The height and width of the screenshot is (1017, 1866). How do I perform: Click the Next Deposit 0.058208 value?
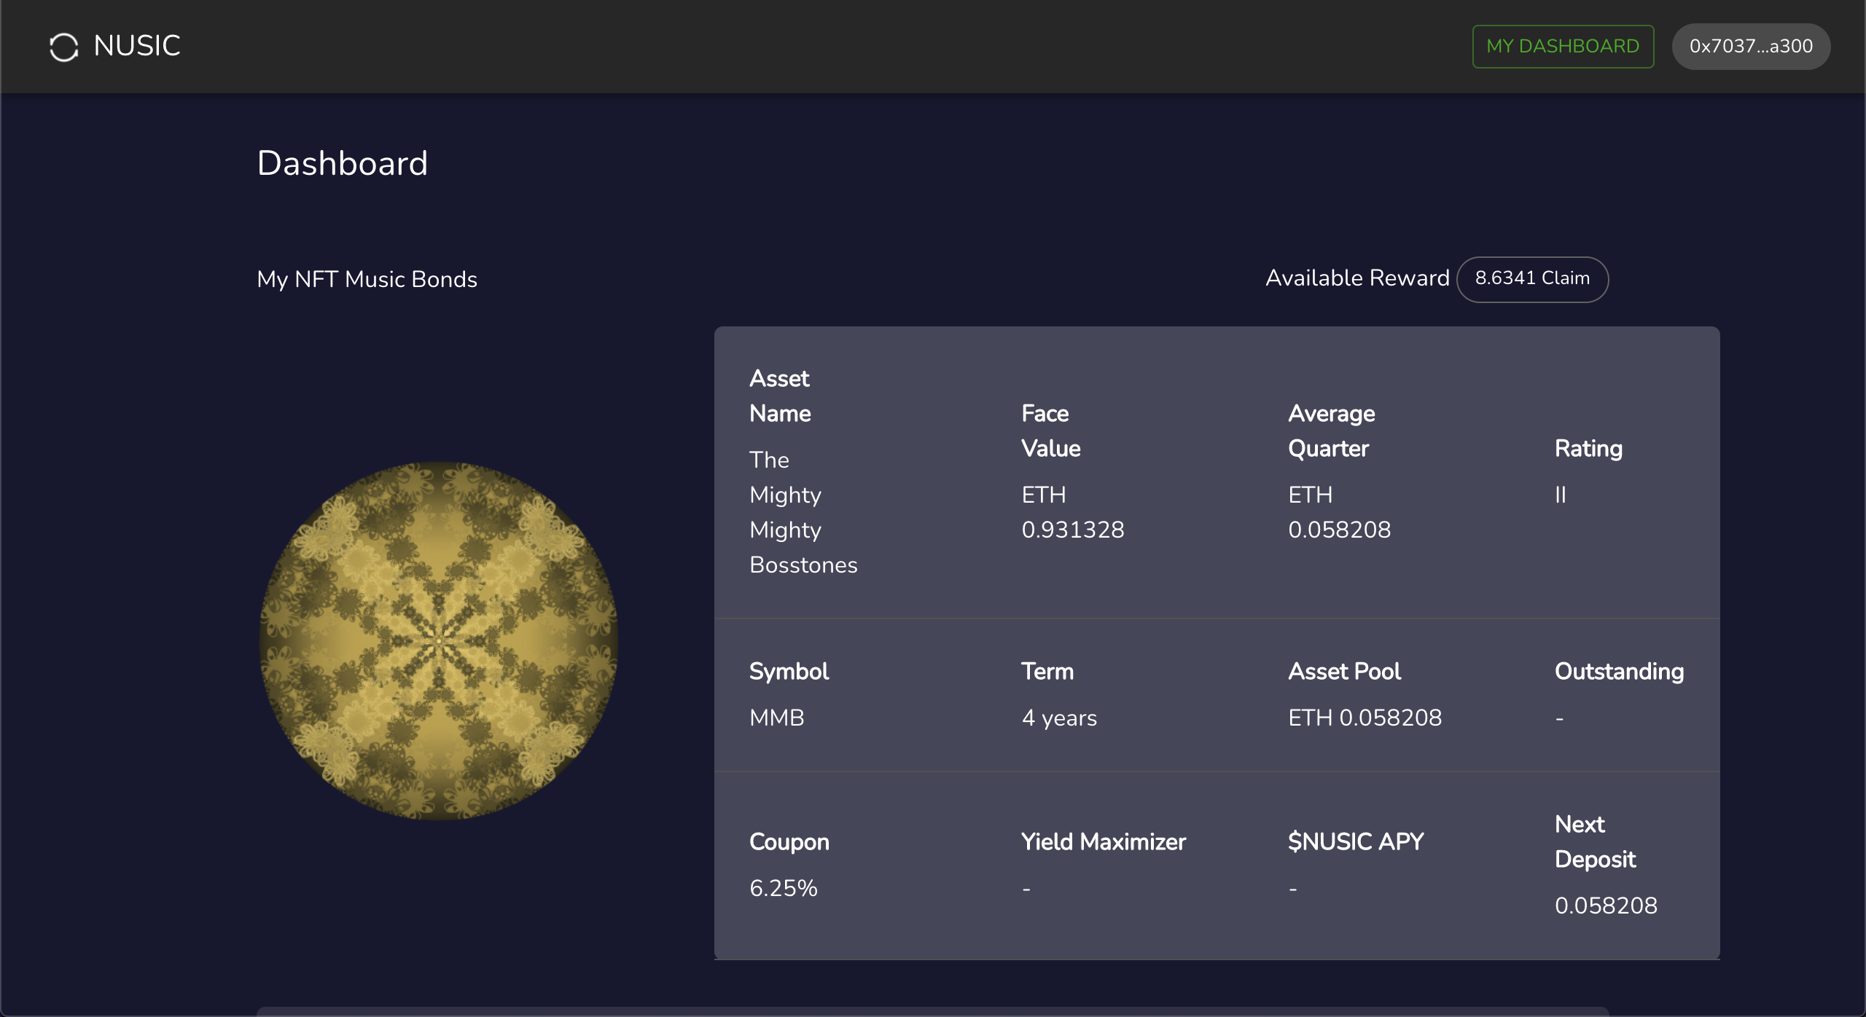1605,906
